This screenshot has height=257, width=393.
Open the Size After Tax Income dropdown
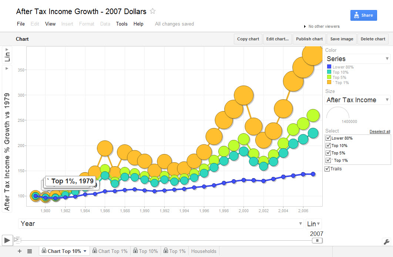(x=357, y=100)
